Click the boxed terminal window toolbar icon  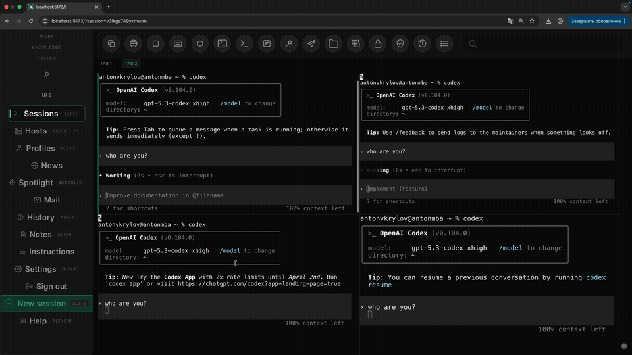(222, 43)
